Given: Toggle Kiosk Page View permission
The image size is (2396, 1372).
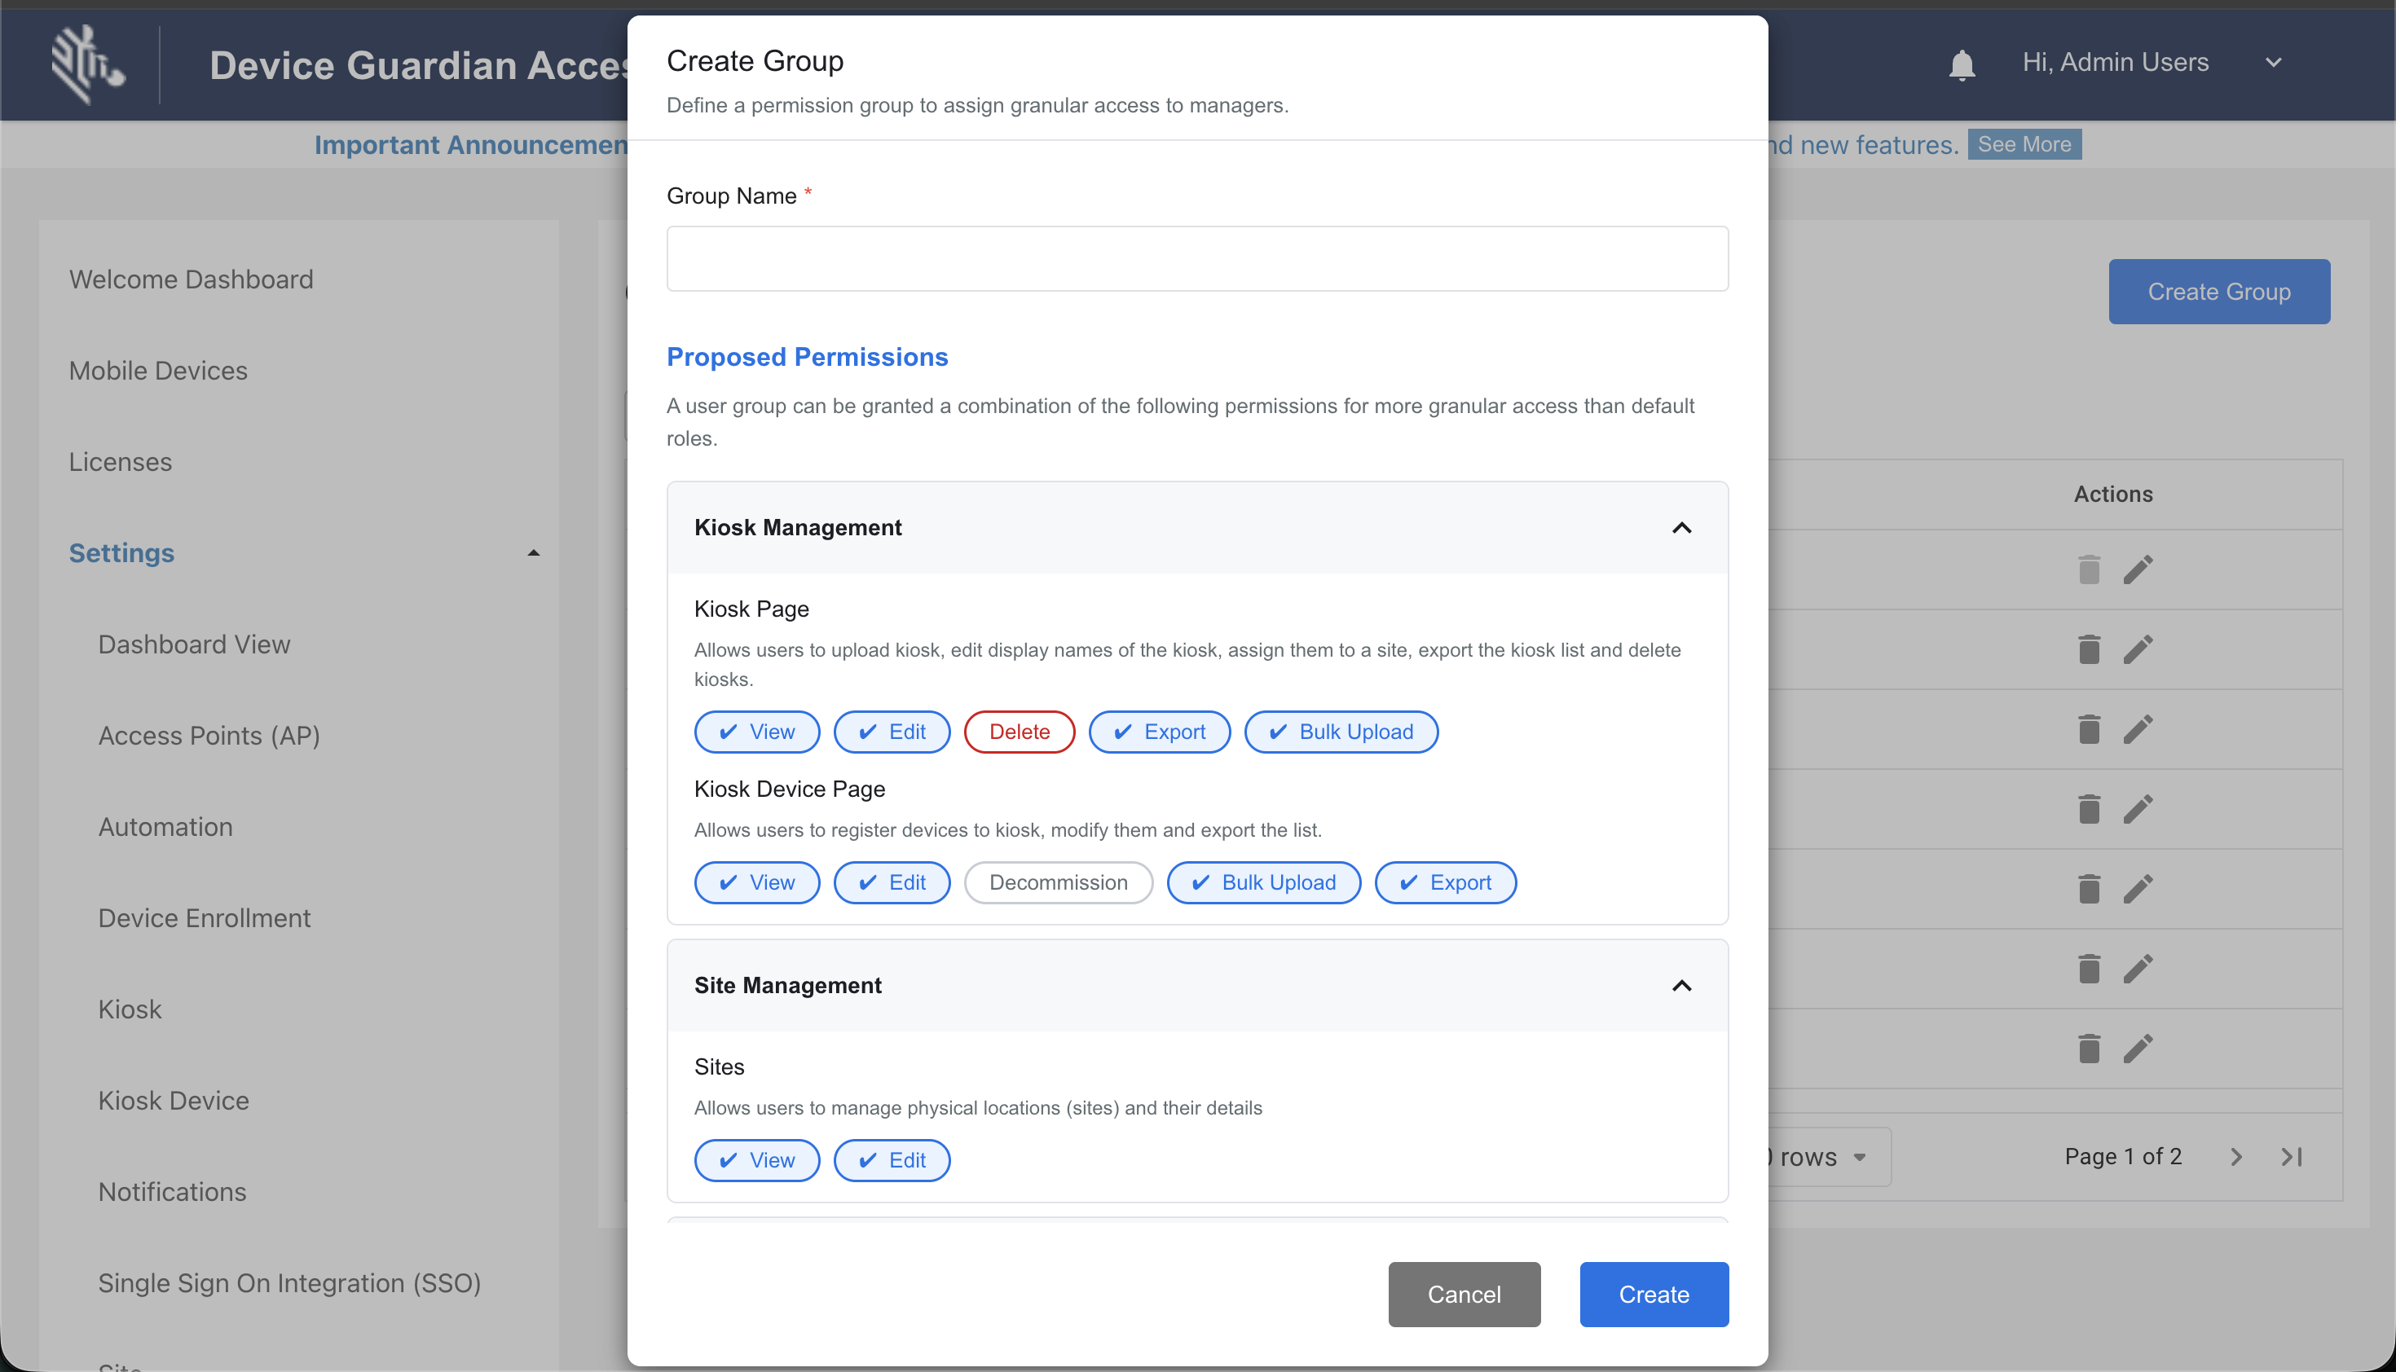Looking at the screenshot, I should click(x=757, y=732).
